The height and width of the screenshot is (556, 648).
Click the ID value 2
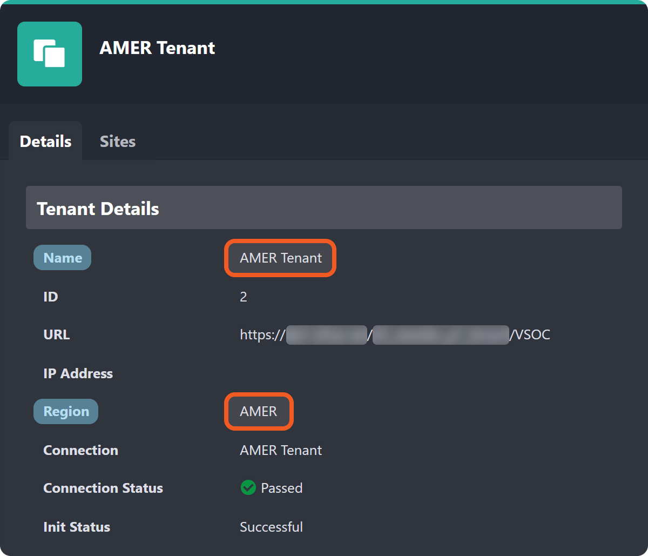pos(244,297)
